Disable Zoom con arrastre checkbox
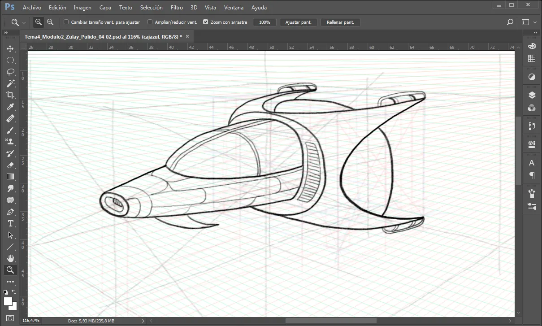Screen dimensions: 542x326 [205, 22]
